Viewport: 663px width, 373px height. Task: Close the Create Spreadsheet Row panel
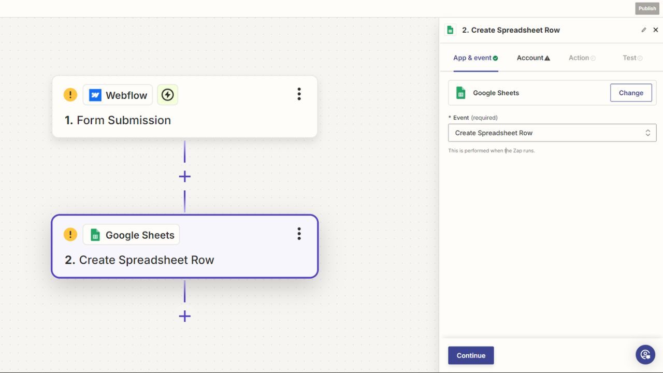coord(655,30)
